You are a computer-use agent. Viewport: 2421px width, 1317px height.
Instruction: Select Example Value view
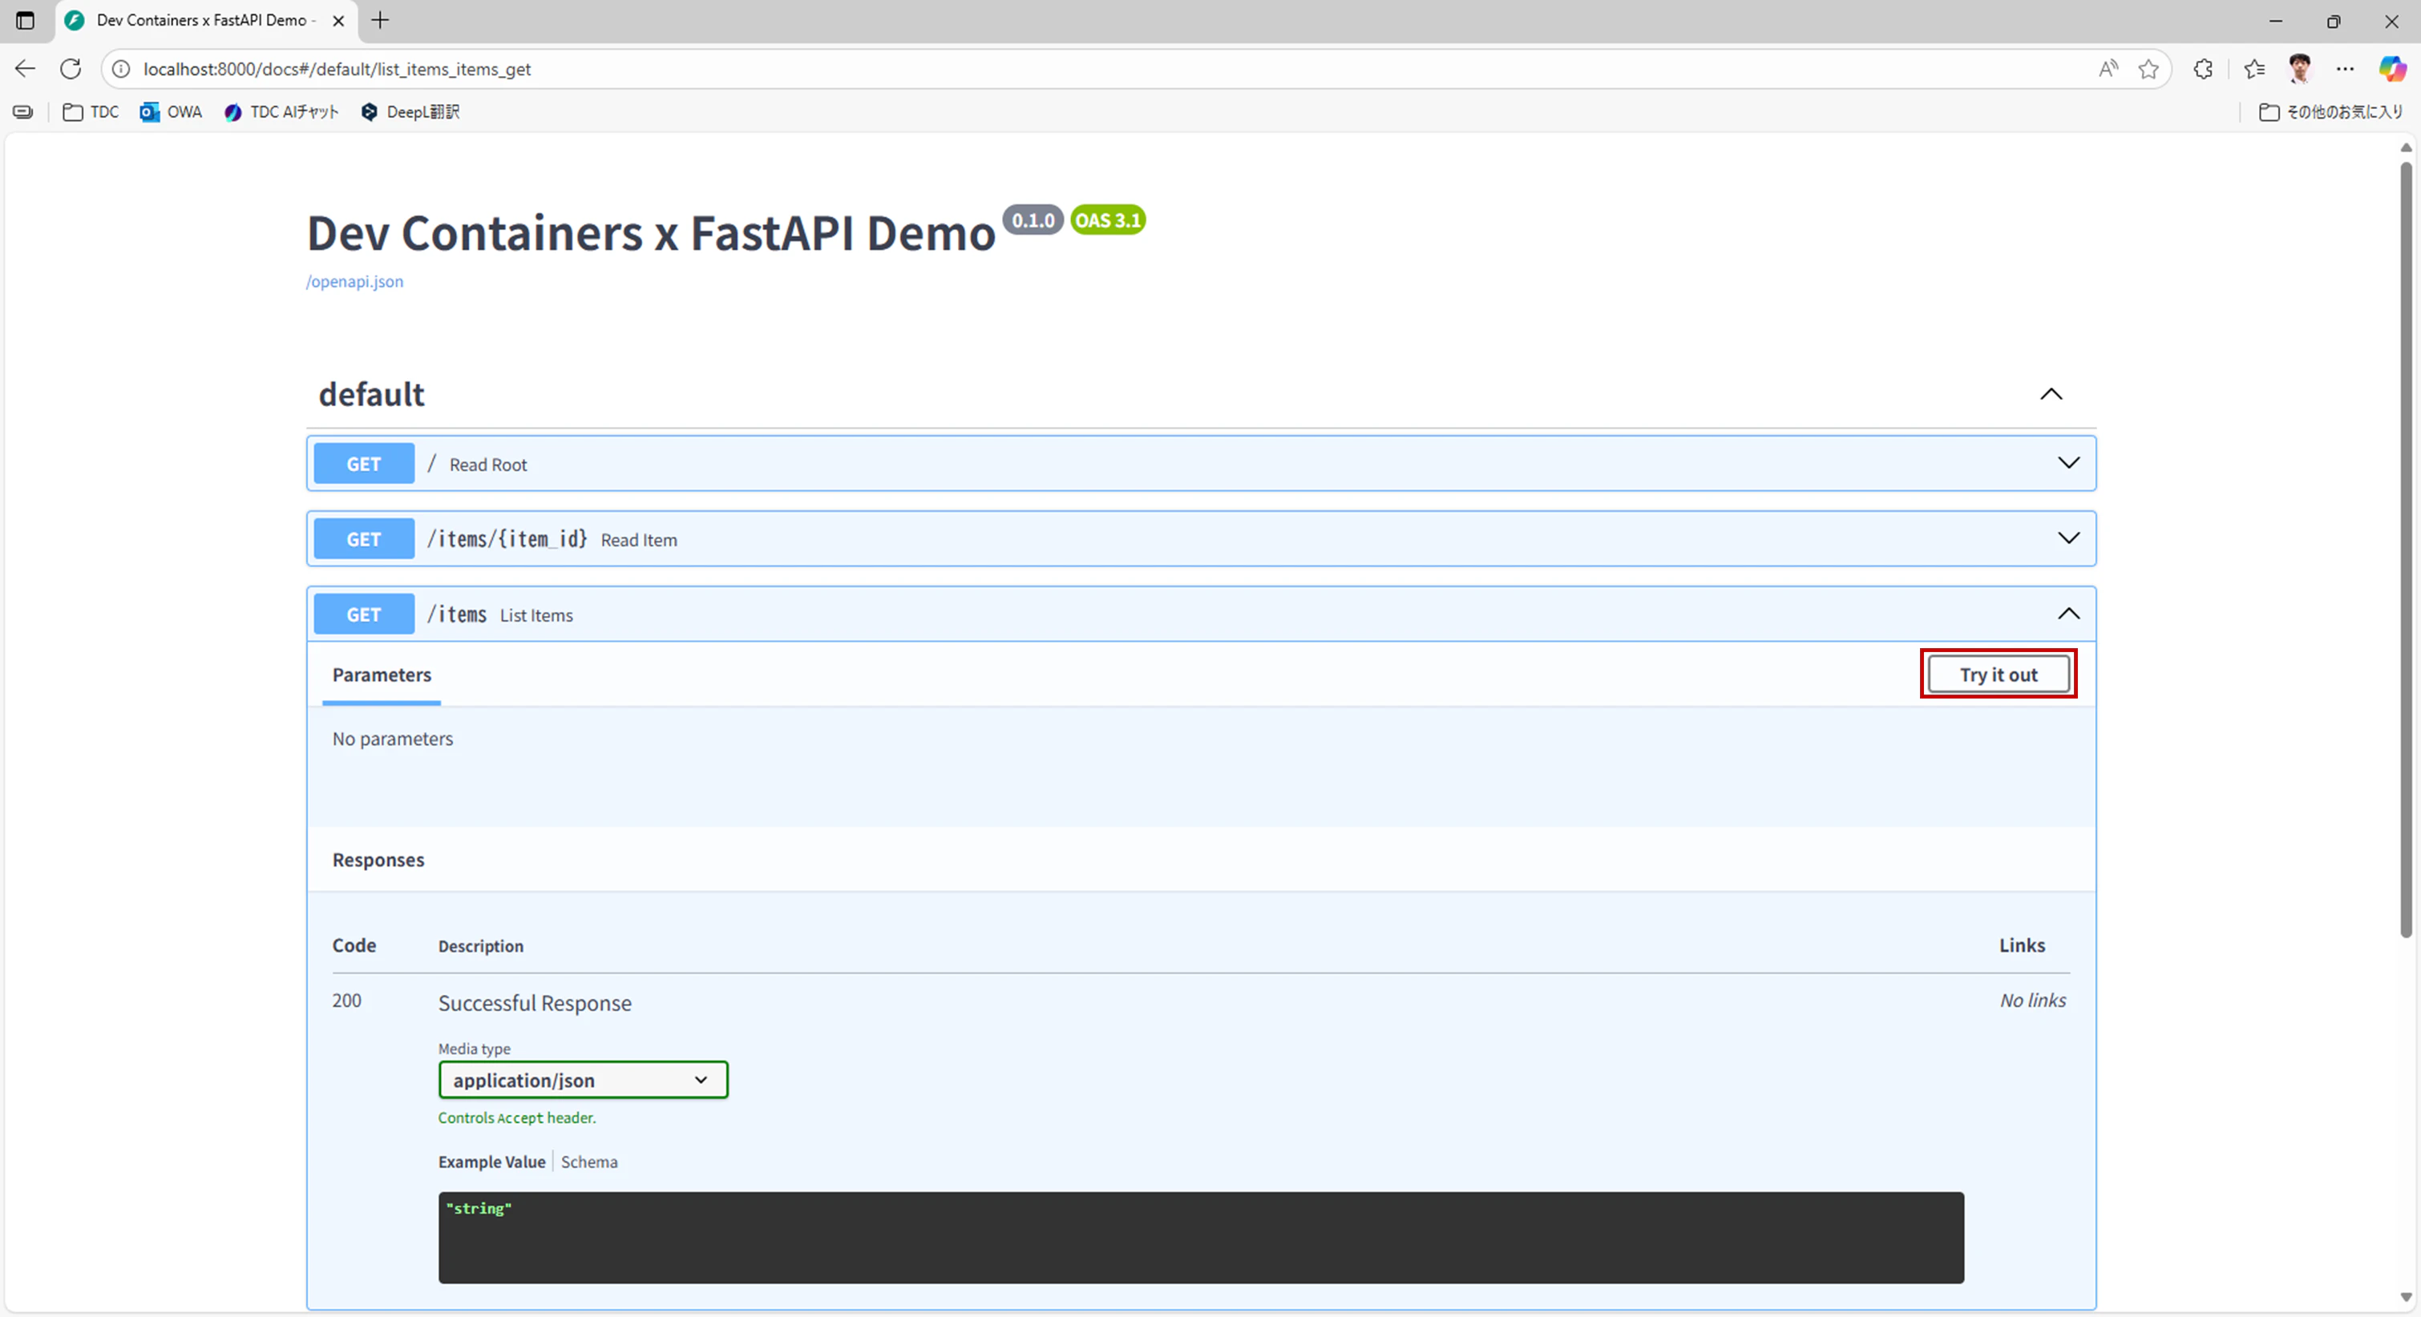tap(491, 1161)
